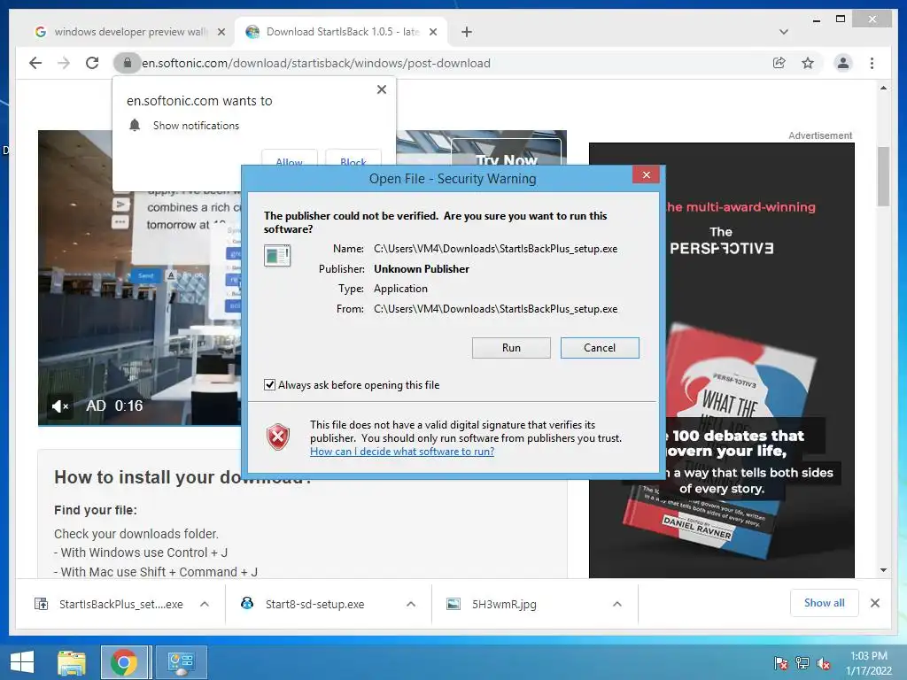Click page scrollbar up arrow
The width and height of the screenshot is (907, 680).
click(883, 88)
